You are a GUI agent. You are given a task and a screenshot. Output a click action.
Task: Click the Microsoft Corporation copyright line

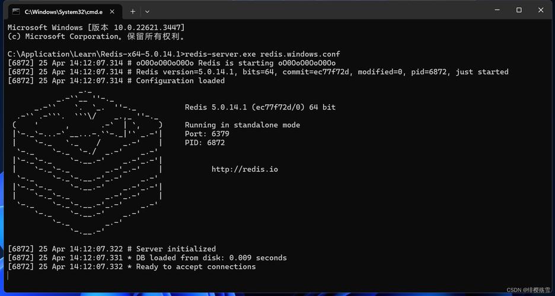coord(96,36)
